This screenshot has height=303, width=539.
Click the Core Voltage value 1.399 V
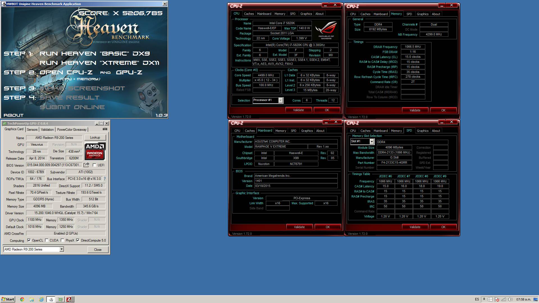tap(302, 38)
